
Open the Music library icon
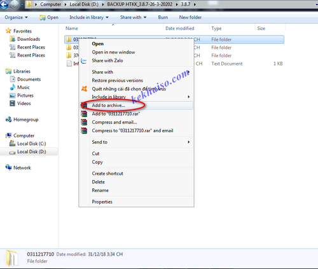point(13,87)
